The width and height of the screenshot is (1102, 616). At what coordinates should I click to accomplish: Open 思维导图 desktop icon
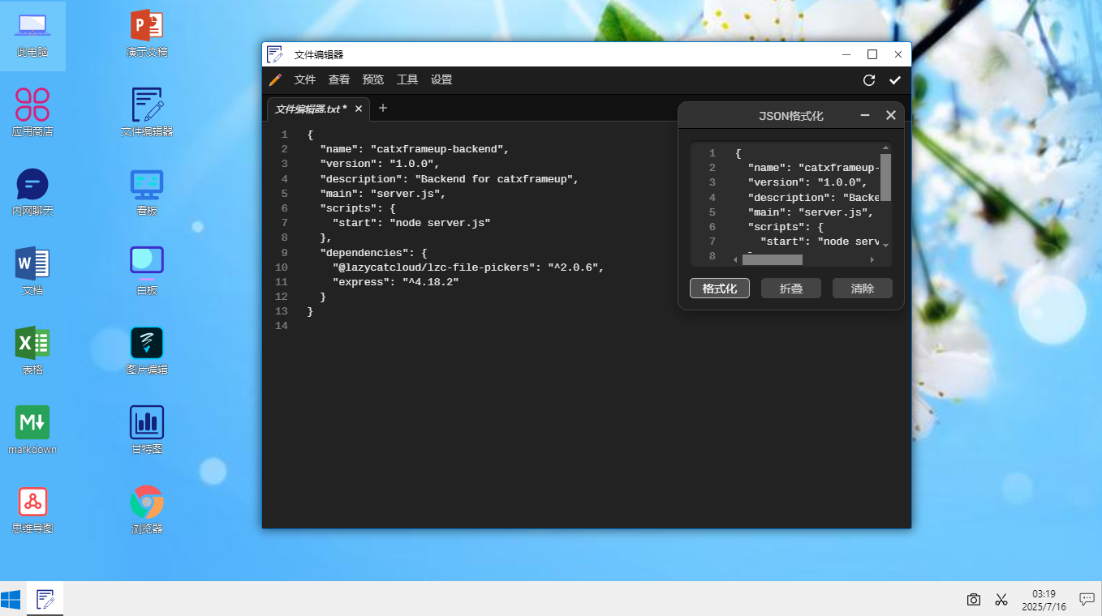(32, 510)
